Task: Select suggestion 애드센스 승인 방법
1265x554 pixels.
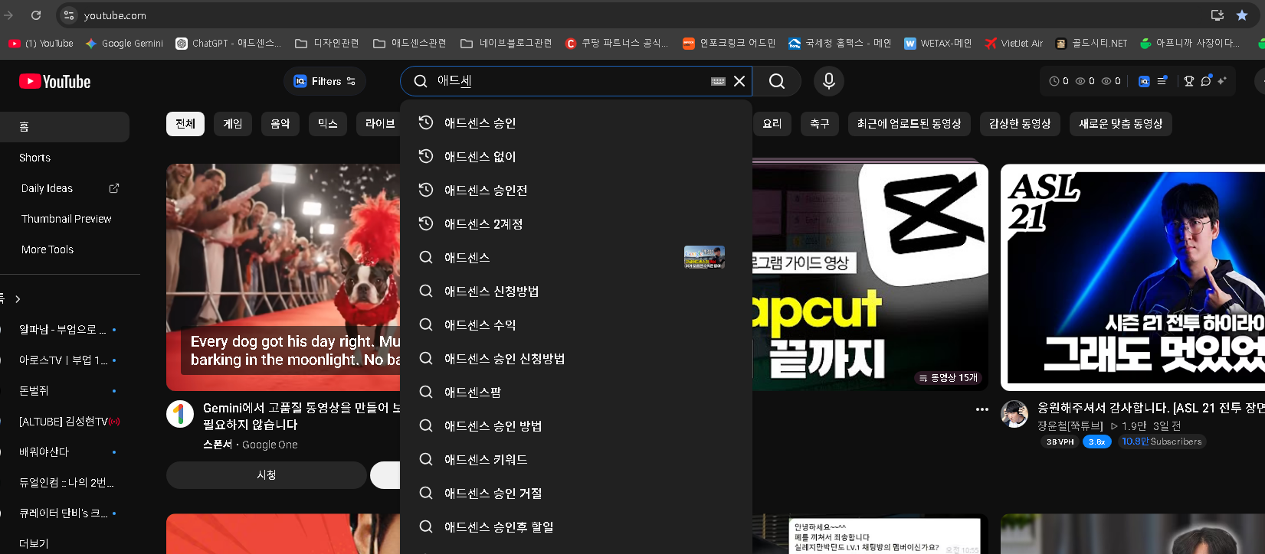Action: (576, 425)
